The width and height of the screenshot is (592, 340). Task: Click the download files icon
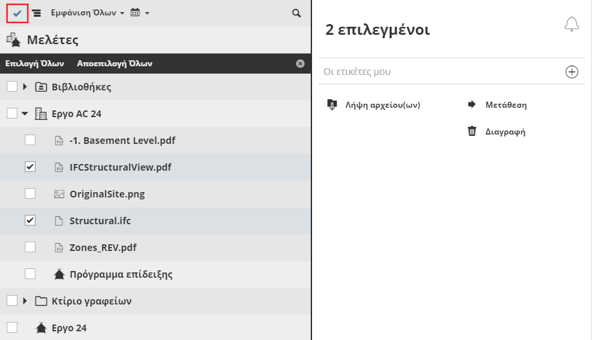click(x=331, y=104)
